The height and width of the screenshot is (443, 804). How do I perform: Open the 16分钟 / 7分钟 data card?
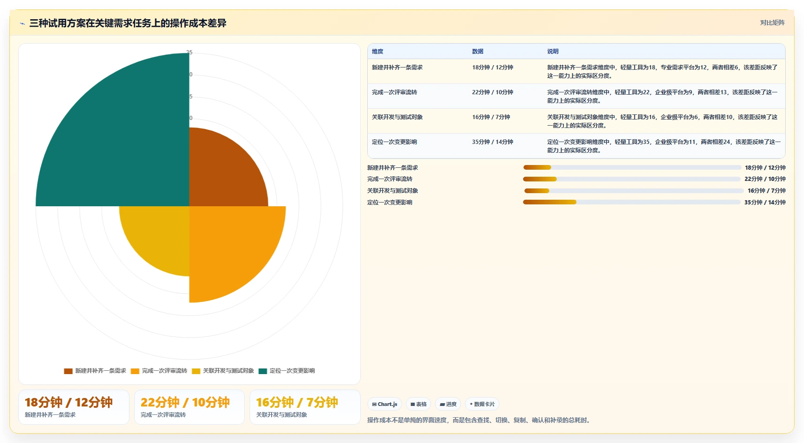click(x=305, y=407)
